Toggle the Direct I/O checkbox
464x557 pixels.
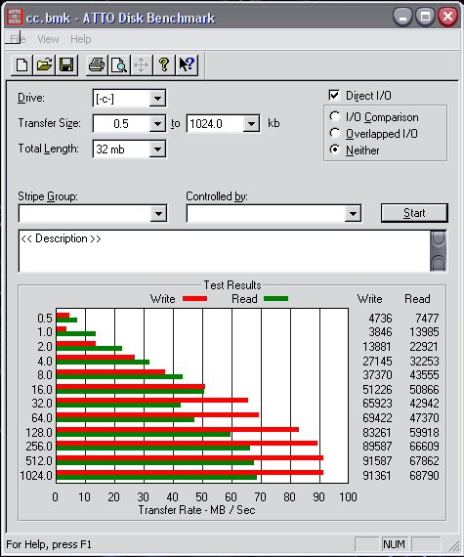(x=334, y=95)
